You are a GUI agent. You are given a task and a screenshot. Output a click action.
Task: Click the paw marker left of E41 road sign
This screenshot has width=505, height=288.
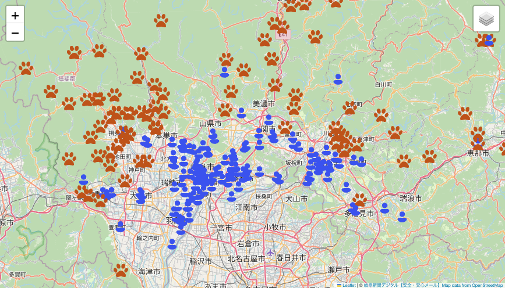264,39
